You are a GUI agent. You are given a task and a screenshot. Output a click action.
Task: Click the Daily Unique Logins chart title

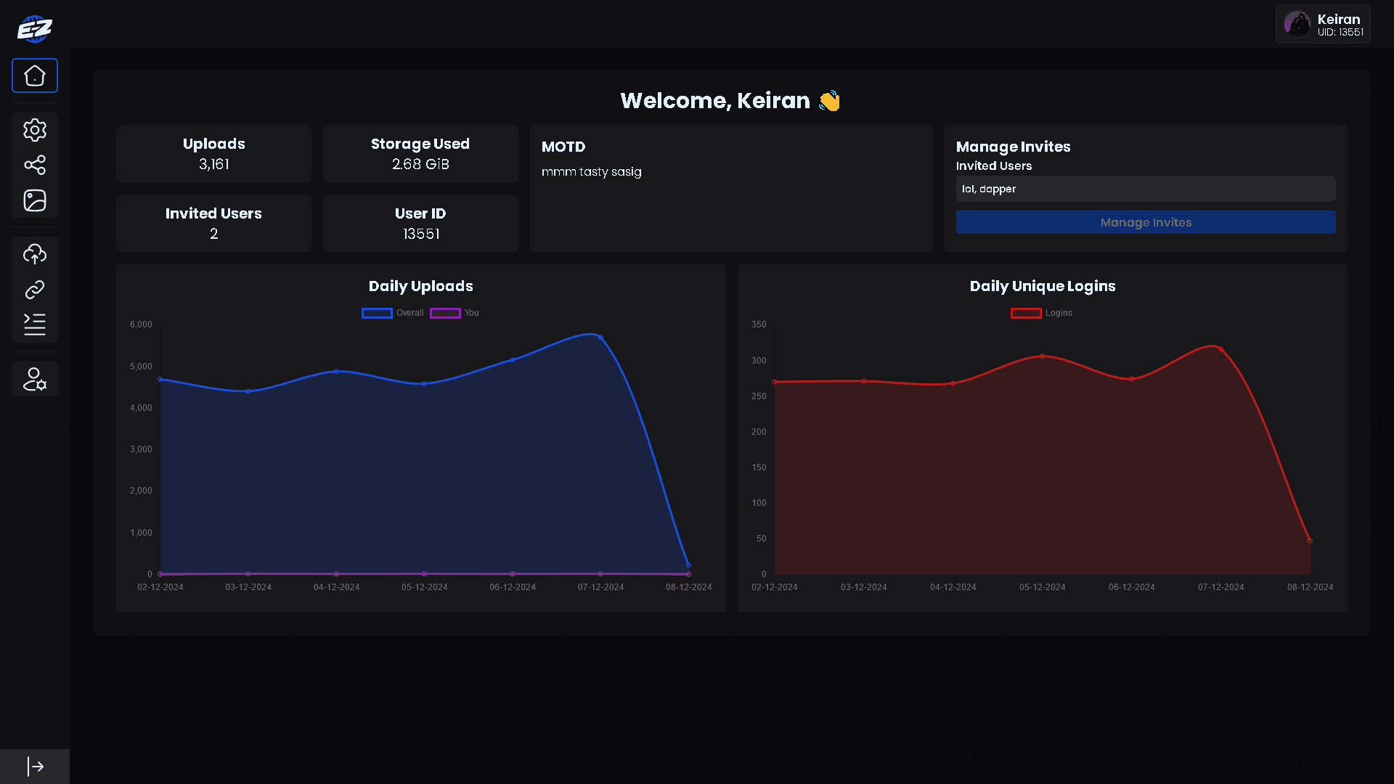click(1043, 286)
